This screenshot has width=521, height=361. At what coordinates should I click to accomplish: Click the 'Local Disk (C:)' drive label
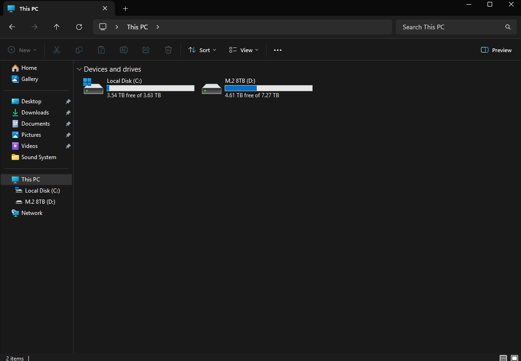(x=124, y=81)
